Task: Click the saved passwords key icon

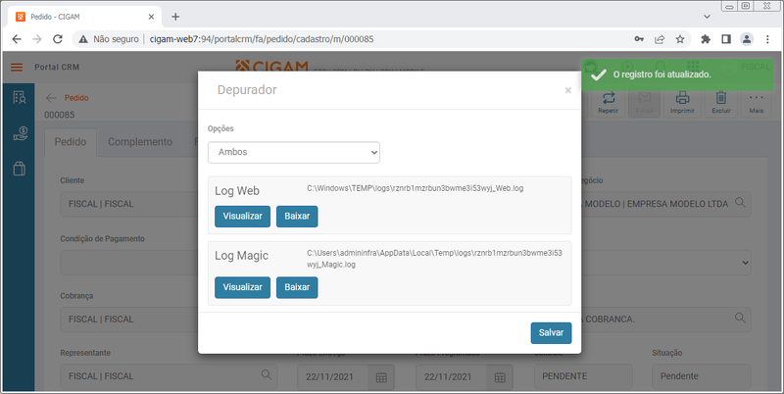Action: tap(639, 39)
